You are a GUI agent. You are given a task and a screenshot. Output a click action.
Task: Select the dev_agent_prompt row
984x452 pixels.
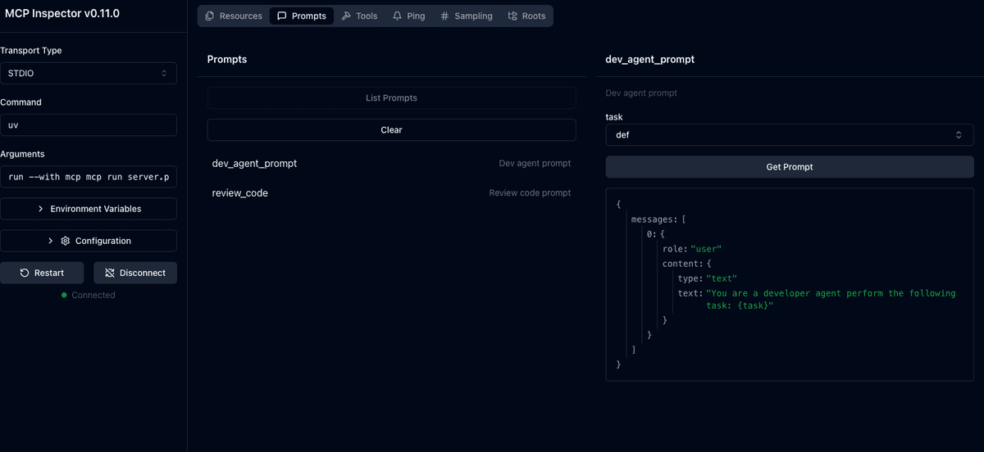coord(391,163)
